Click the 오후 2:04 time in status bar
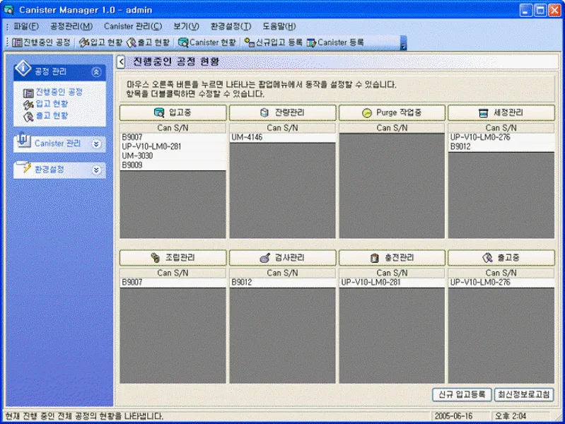565x424 pixels. [x=511, y=416]
